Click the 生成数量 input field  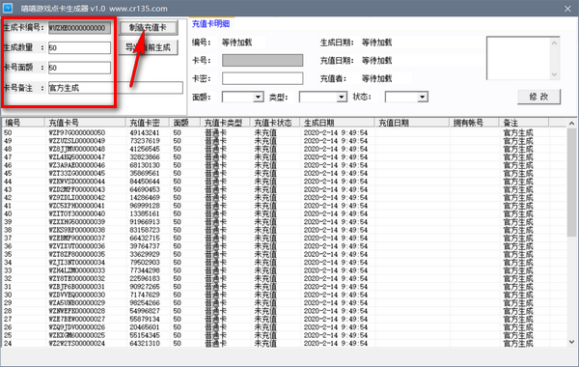click(79, 47)
